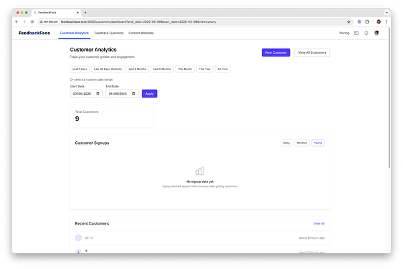
Task: Click the Chrome profile avatar in toolbar
Action: click(379, 22)
